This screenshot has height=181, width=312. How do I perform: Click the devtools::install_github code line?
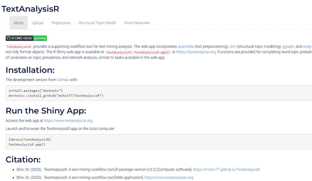pyautogui.click(x=56, y=95)
